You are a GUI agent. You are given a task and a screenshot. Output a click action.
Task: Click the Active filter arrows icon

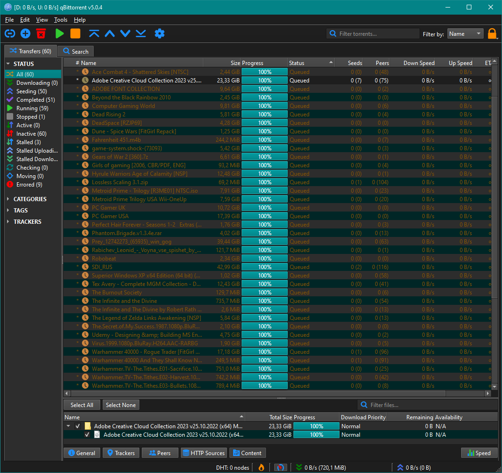pyautogui.click(x=10, y=125)
